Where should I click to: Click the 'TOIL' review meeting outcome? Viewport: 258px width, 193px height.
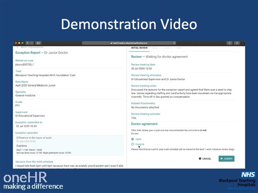(x=134, y=118)
